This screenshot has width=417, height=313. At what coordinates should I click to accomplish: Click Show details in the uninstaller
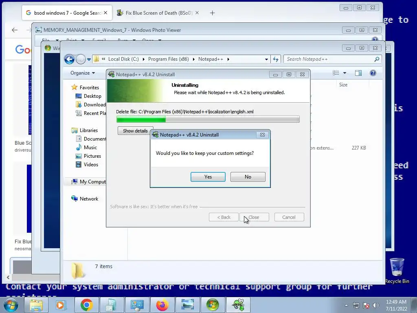pyautogui.click(x=135, y=131)
